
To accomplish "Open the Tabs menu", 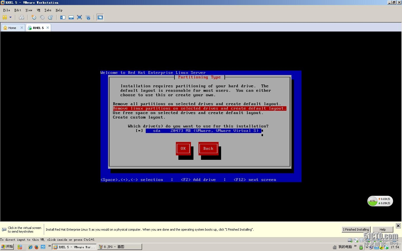I will (48, 10).
